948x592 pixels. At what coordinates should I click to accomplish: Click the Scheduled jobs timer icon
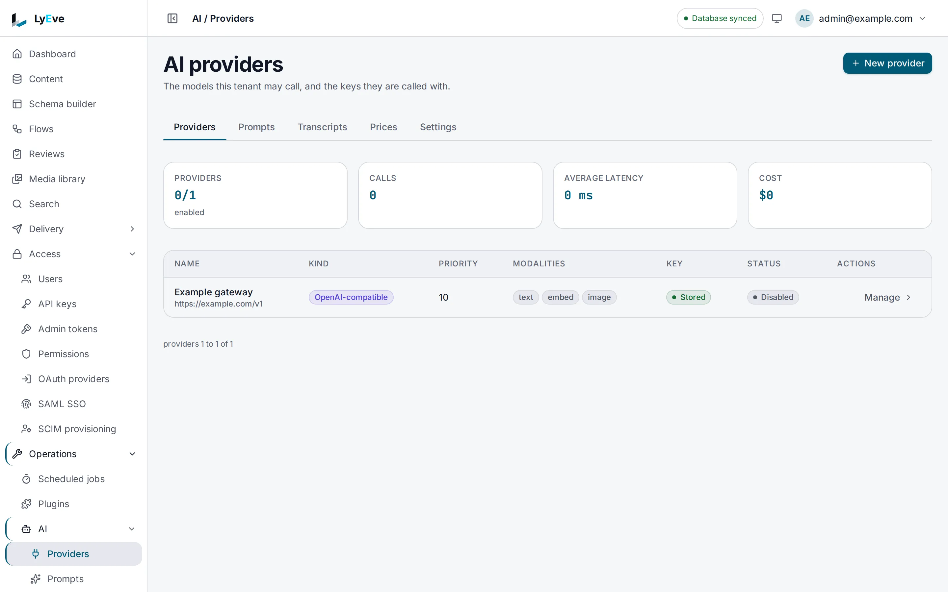[26, 479]
